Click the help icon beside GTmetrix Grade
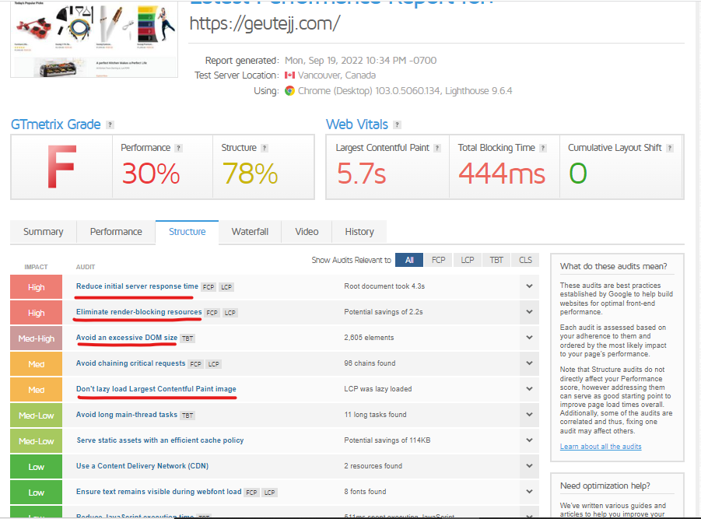 coord(110,124)
